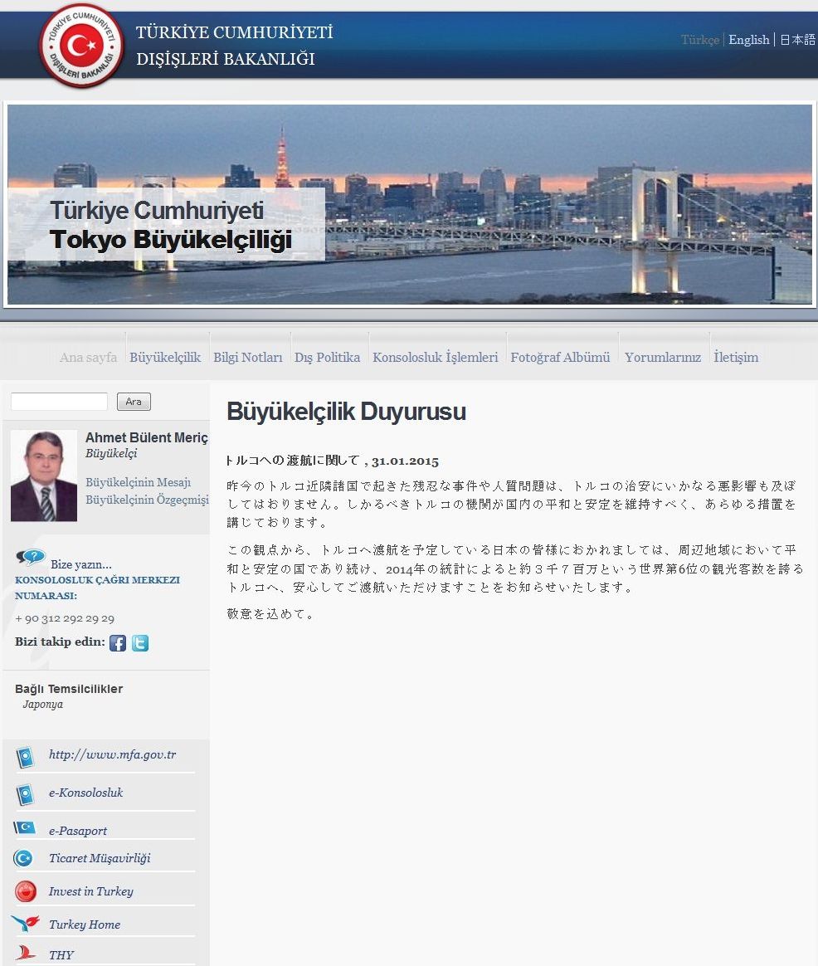Open the e-Konsolosluk link

click(85, 793)
